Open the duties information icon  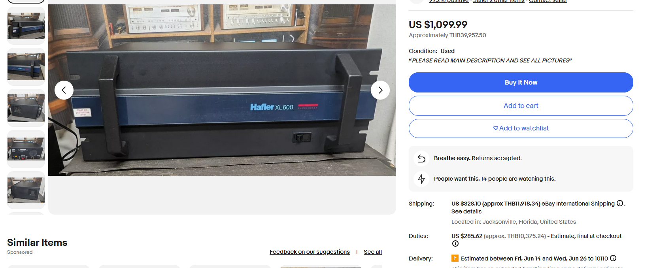point(455,243)
